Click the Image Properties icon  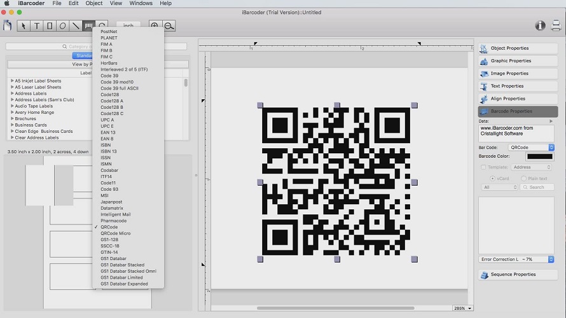(484, 74)
